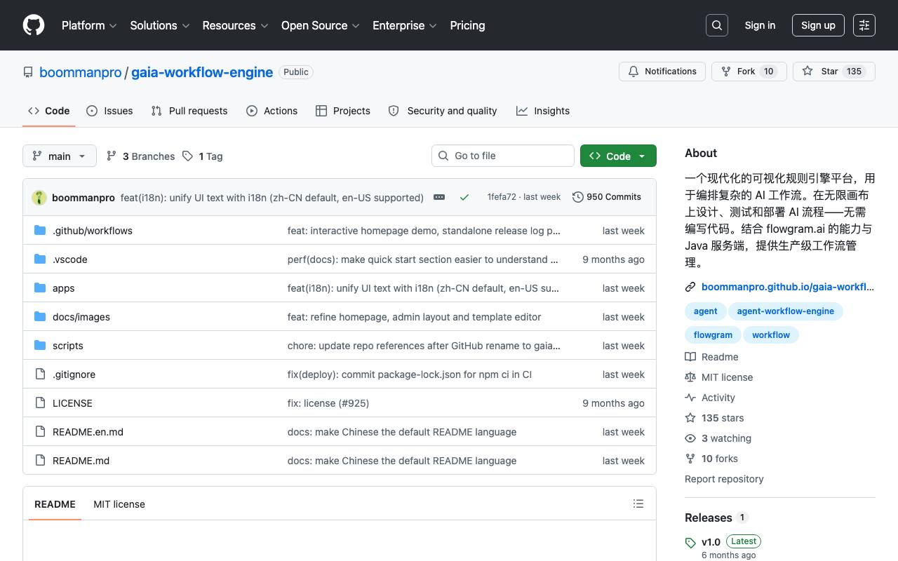This screenshot has height=561, width=898.
Task: Click the LICENSE file icon
Action: point(40,403)
